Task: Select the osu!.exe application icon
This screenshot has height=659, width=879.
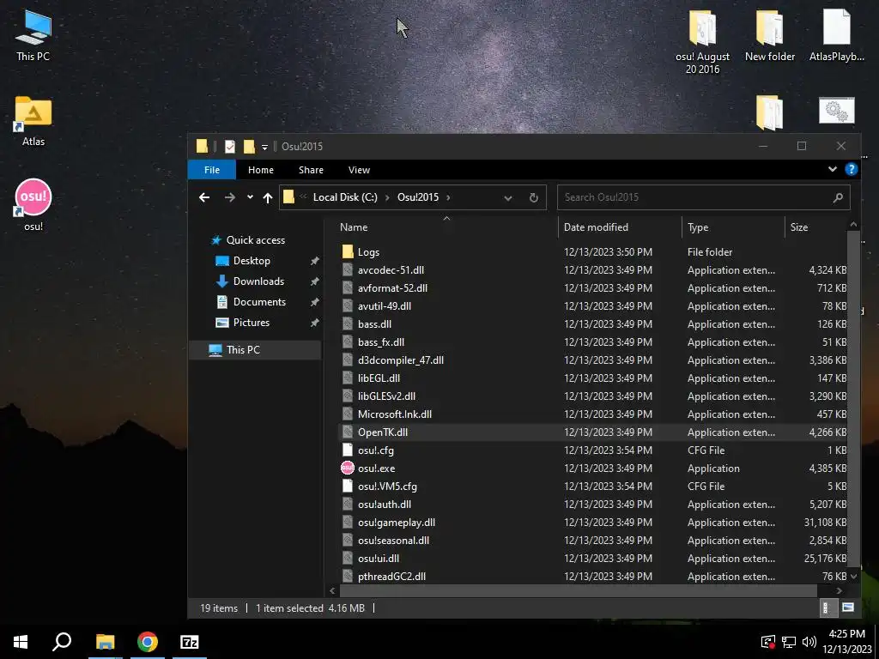Action: point(348,468)
